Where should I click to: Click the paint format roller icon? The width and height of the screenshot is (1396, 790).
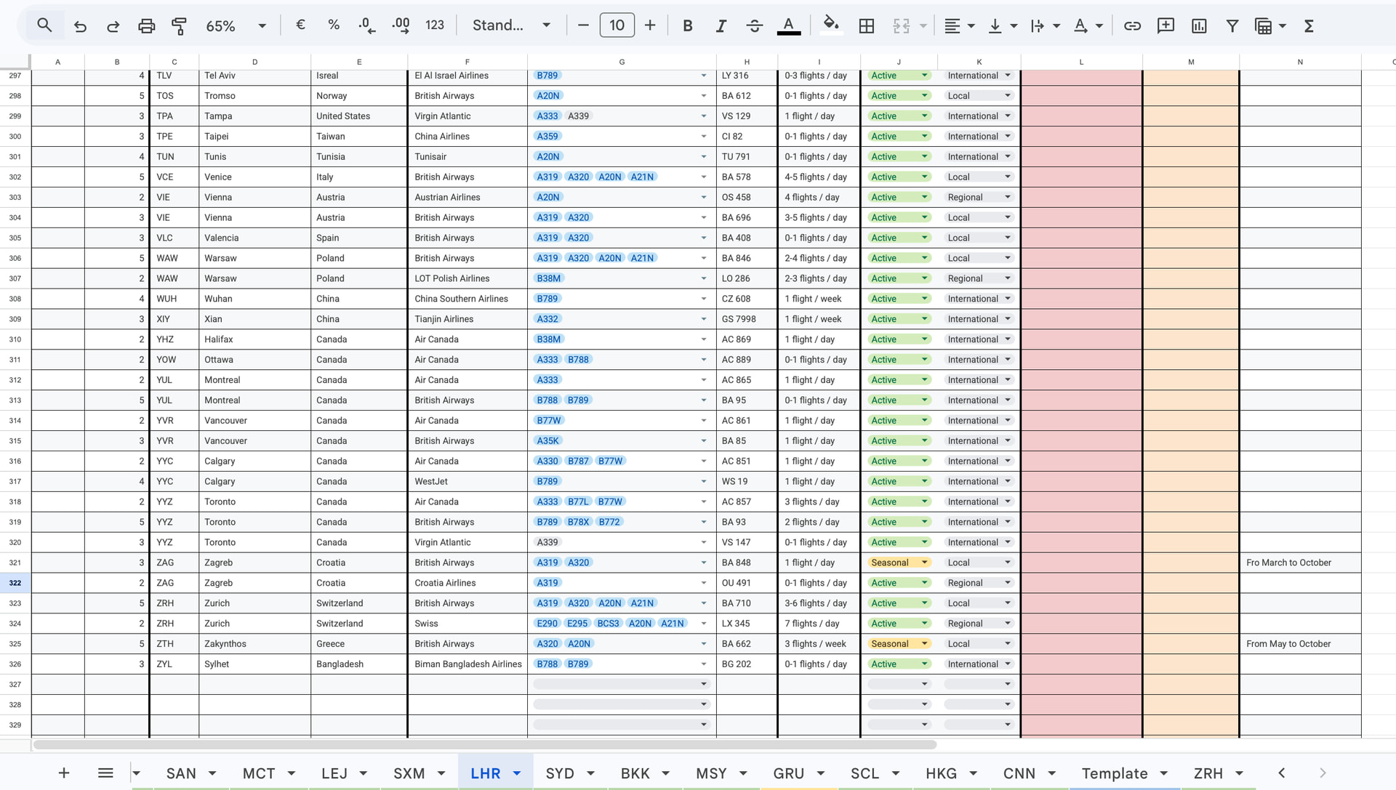click(179, 26)
